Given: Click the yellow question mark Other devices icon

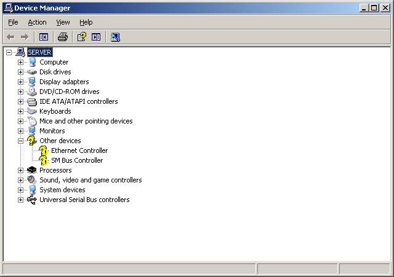Looking at the screenshot, I should [x=32, y=141].
